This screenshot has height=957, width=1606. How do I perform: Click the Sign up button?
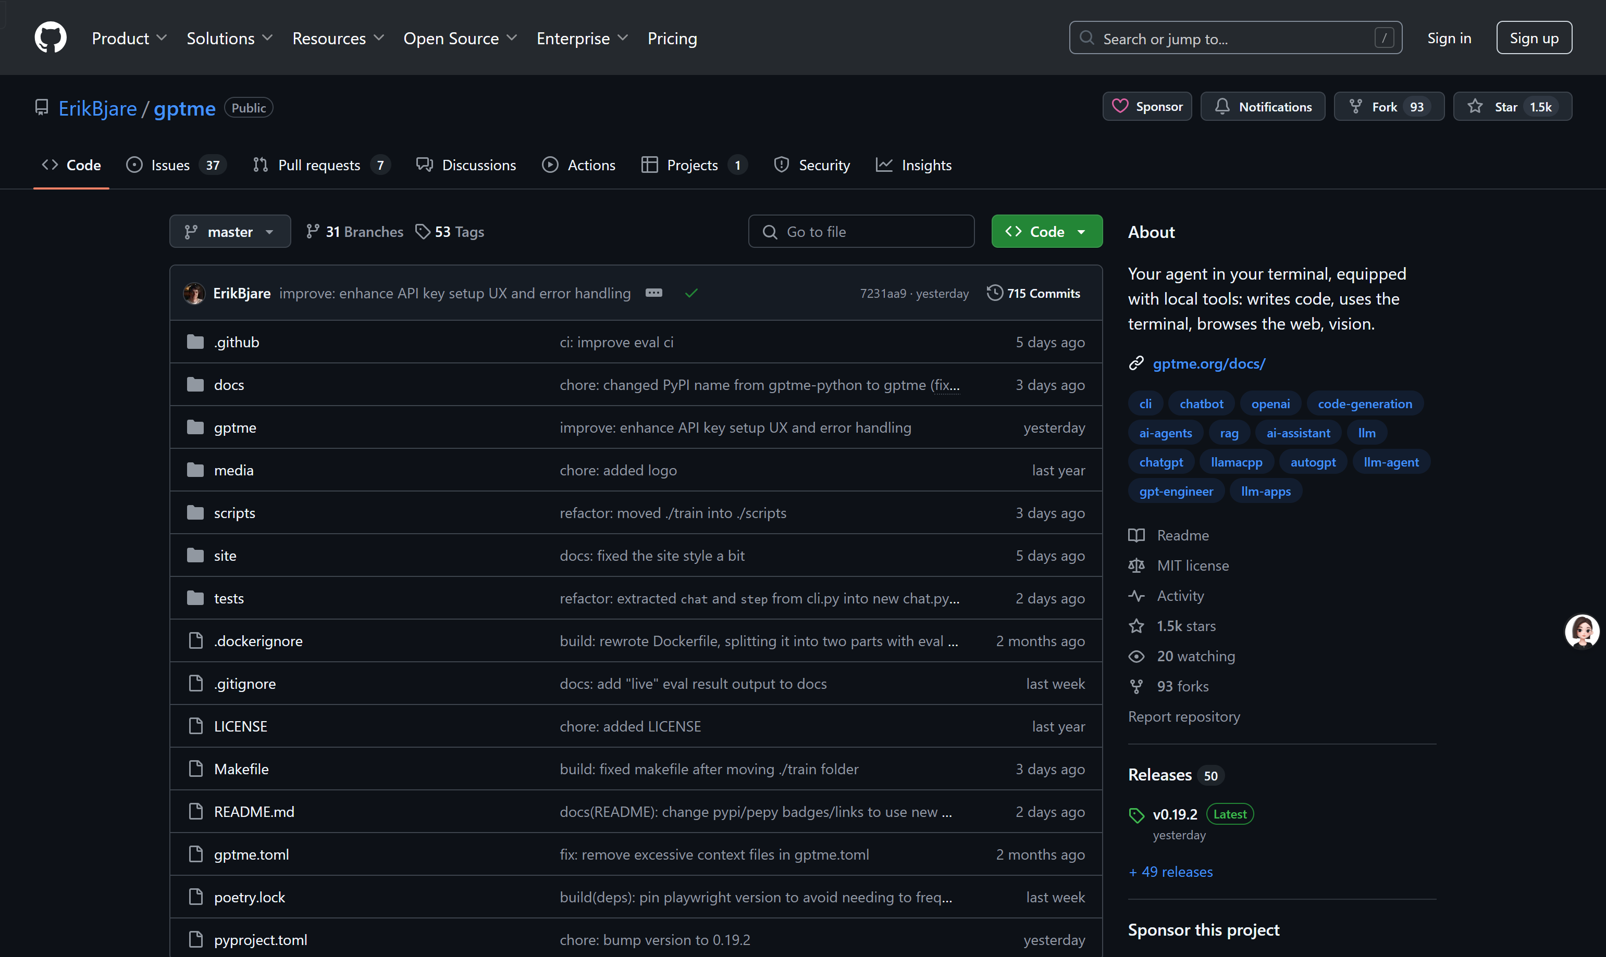click(x=1534, y=38)
